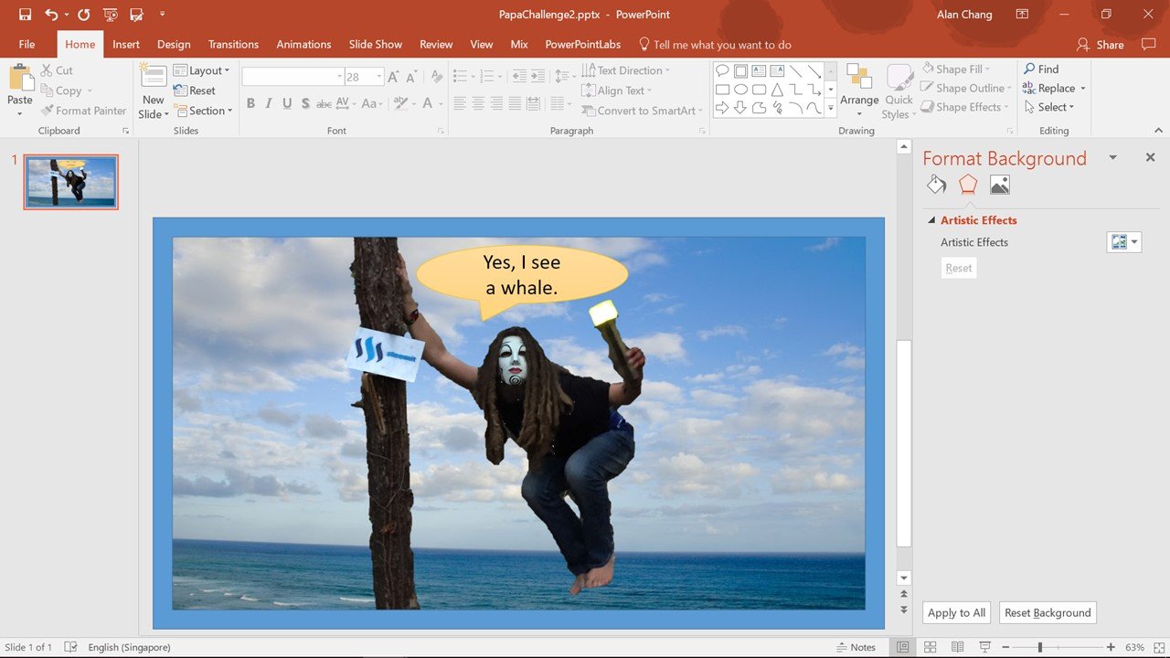
Task: Toggle Bold formatting
Action: [x=250, y=103]
